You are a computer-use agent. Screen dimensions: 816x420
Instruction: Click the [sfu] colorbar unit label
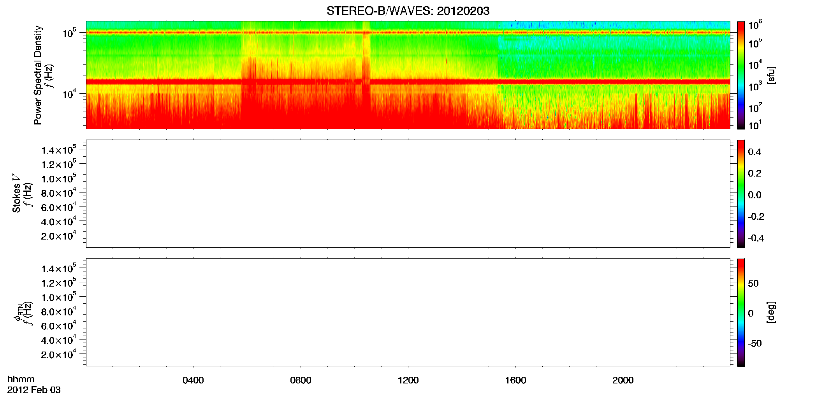[x=772, y=75]
